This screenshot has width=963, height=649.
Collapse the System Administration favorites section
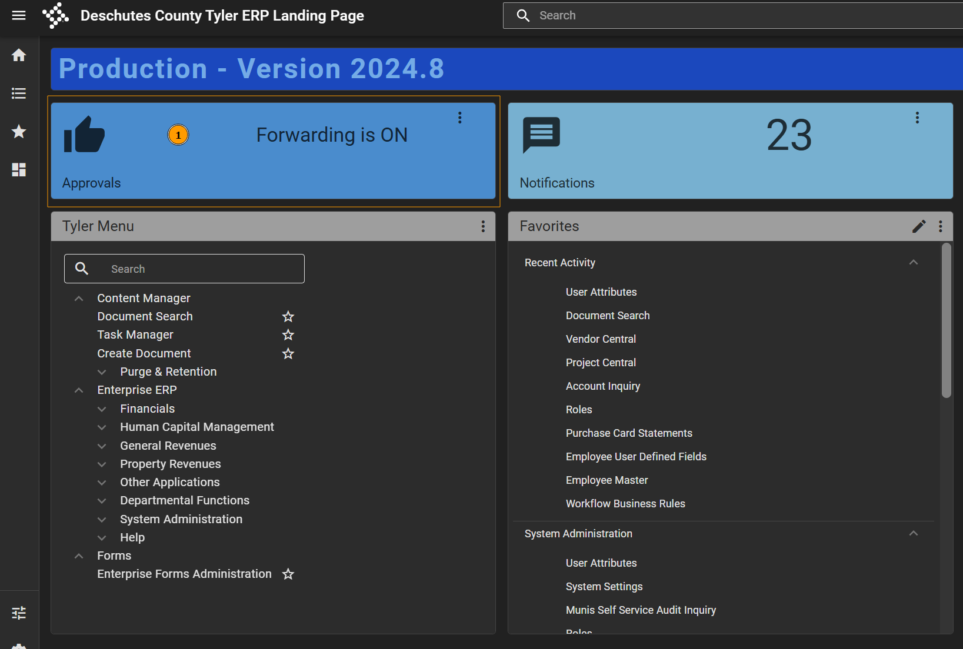[x=914, y=533]
